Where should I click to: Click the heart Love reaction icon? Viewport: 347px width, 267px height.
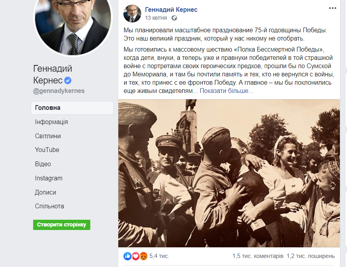point(136,256)
